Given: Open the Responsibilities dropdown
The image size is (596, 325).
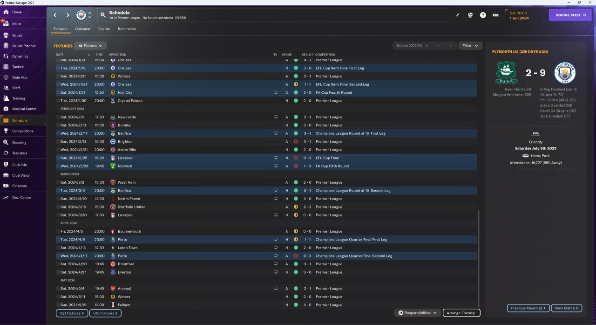Looking at the screenshot, I should (x=418, y=313).
